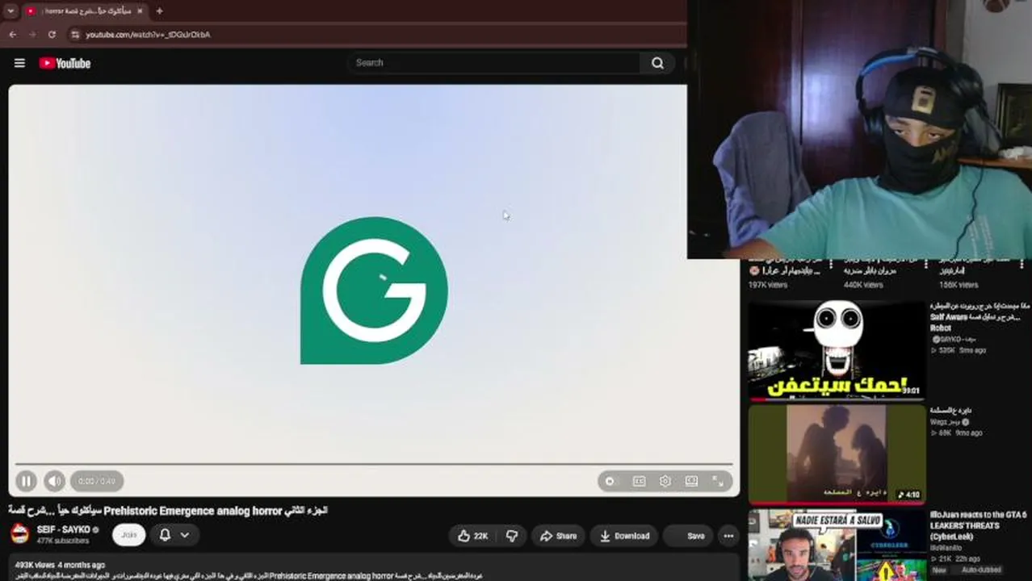Open the player settings gear
Viewport: 1032px width, 581px height.
pyautogui.click(x=665, y=482)
